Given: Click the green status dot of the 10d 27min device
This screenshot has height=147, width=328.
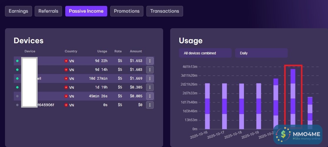Looking at the screenshot, I should point(17,78).
